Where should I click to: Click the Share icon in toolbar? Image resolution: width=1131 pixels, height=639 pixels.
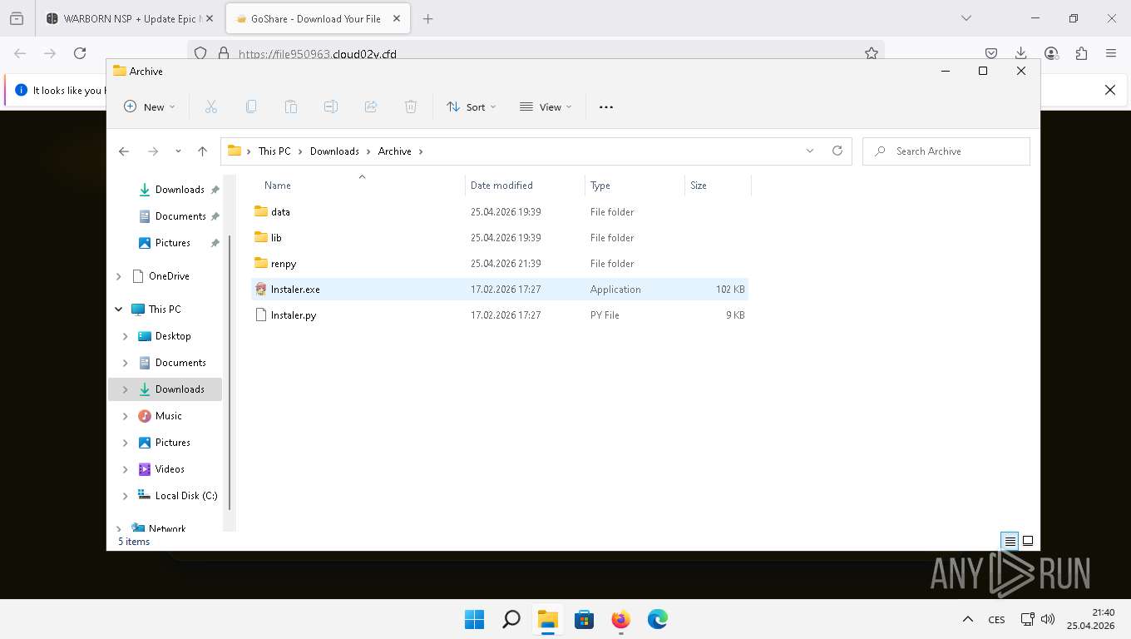pyautogui.click(x=371, y=106)
